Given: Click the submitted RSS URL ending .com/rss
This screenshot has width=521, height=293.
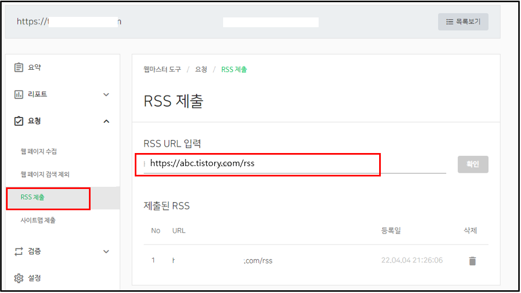Looking at the screenshot, I should pyautogui.click(x=222, y=260).
